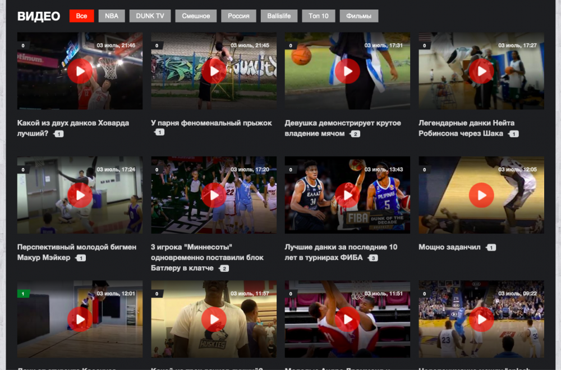Screen dimensions: 561x370
Task: Show the "Топ 10" videos
Action: [x=319, y=16]
